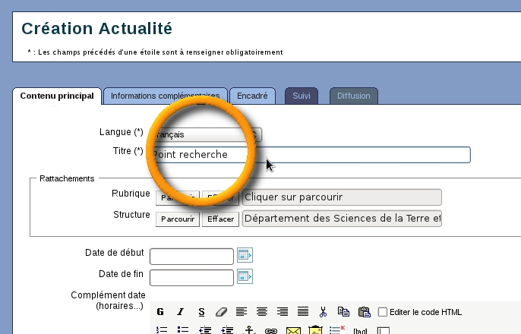Toggle bold formatting in editor toolbar

coord(160,312)
